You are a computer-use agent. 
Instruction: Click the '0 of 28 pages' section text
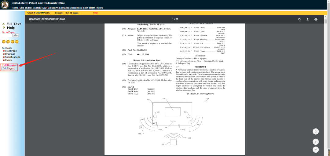pos(72,13)
